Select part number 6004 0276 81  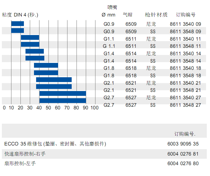[x=183, y=154]
